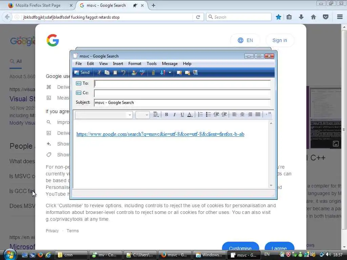This screenshot has height=260, width=347.
Task: Open the paragraph style dropdown icon
Action: pos(156,114)
